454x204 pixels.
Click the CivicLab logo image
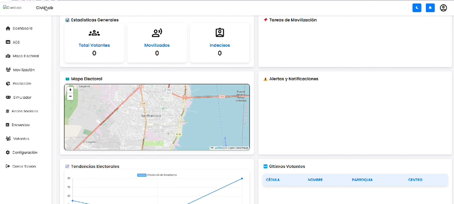12,7
